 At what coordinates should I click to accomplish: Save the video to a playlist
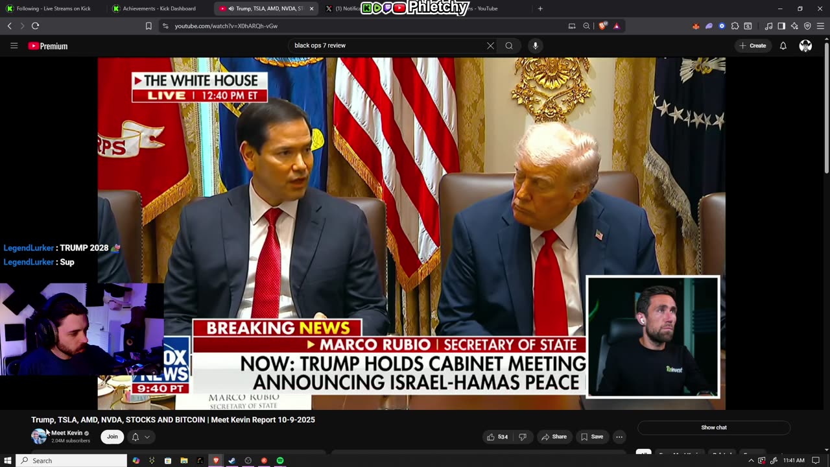(592, 437)
